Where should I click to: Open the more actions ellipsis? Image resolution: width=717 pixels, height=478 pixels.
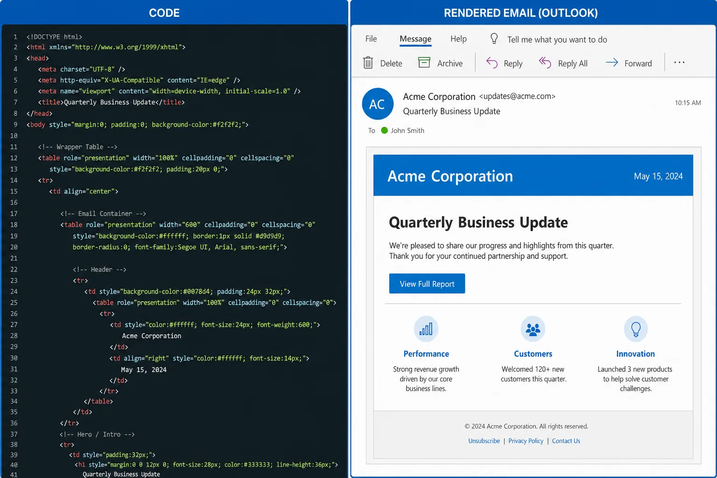(x=679, y=63)
